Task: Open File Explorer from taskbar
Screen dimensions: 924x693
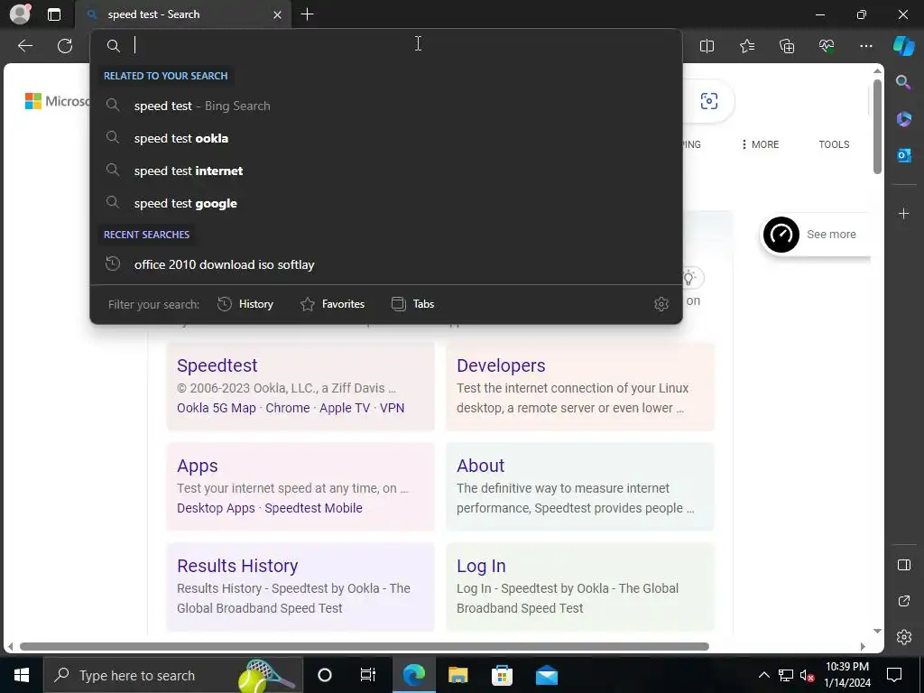Action: click(x=457, y=675)
